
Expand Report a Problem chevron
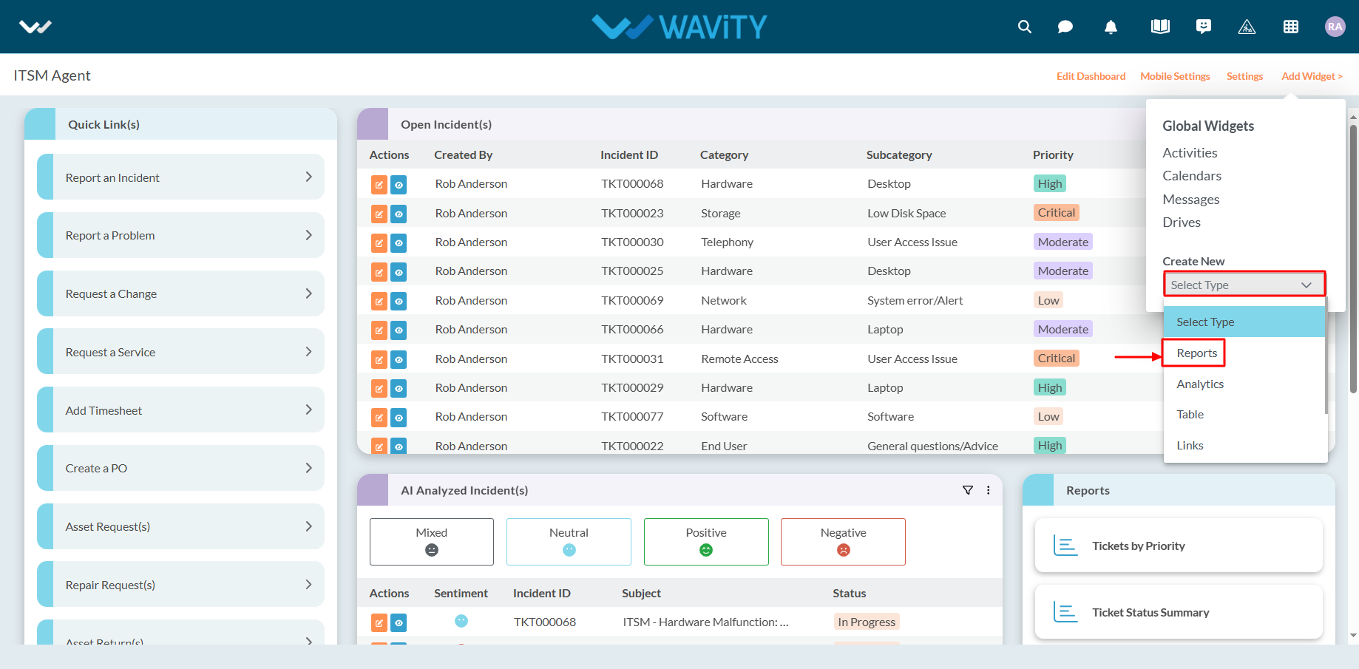pyautogui.click(x=309, y=235)
